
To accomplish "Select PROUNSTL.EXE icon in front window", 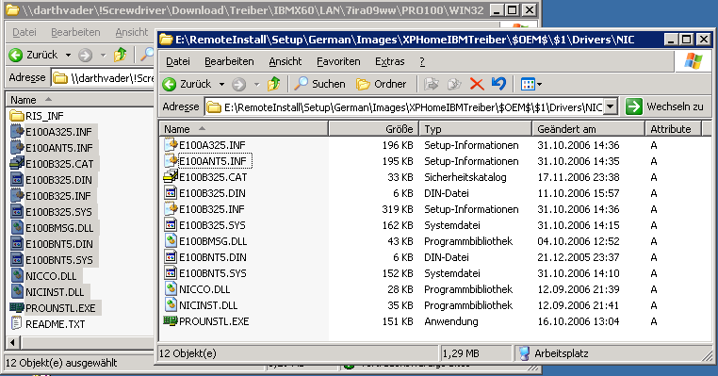I will pyautogui.click(x=171, y=321).
